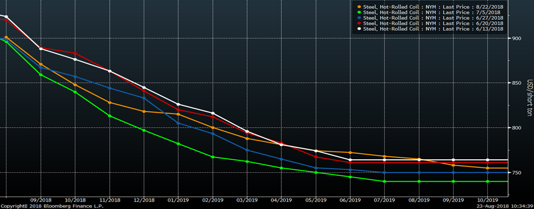Click the blue legend dot for 6/27/2018

coord(359,17)
